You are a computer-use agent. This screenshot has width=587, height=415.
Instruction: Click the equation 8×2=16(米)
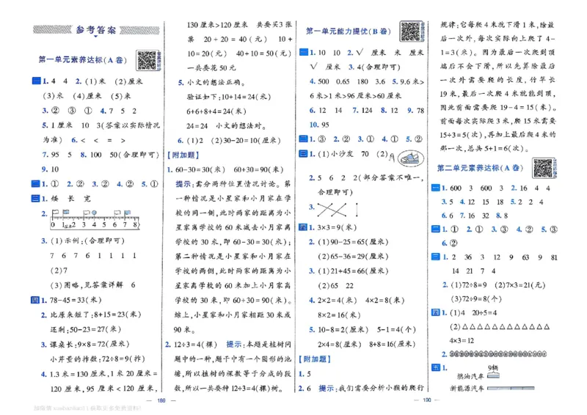click(x=339, y=315)
